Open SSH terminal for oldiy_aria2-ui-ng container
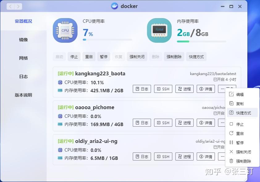The image size is (260, 182). tap(163, 156)
